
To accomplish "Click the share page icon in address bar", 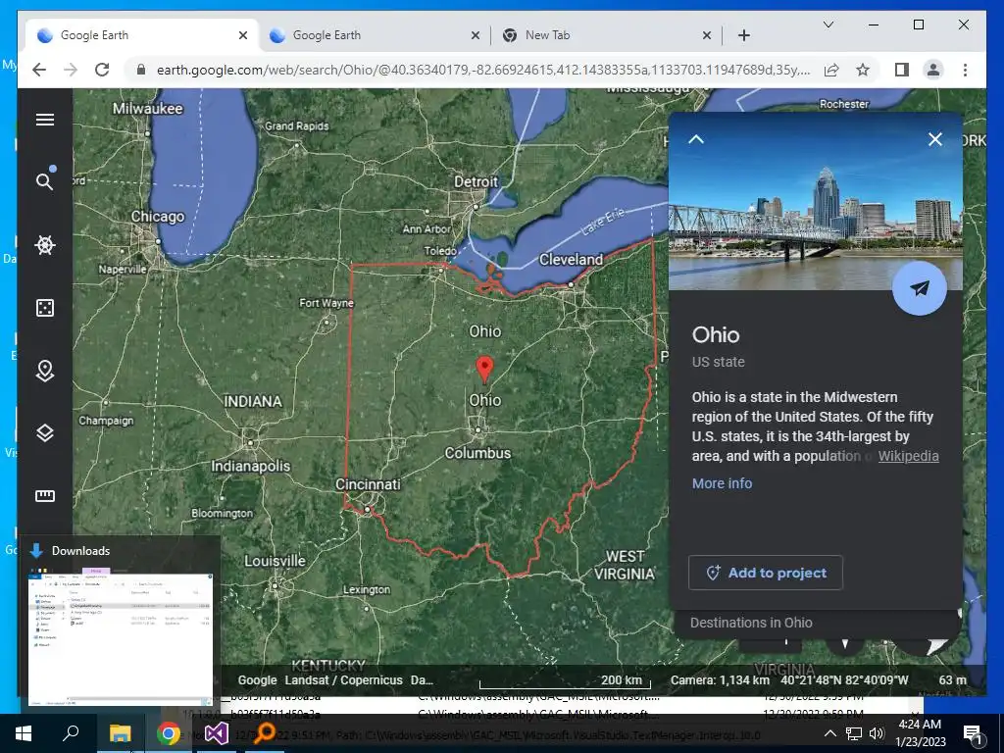I will click(831, 70).
